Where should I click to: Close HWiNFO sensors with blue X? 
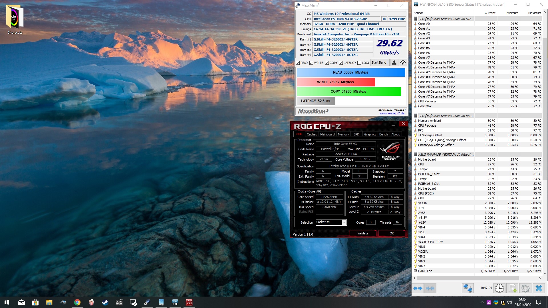pos(539,288)
